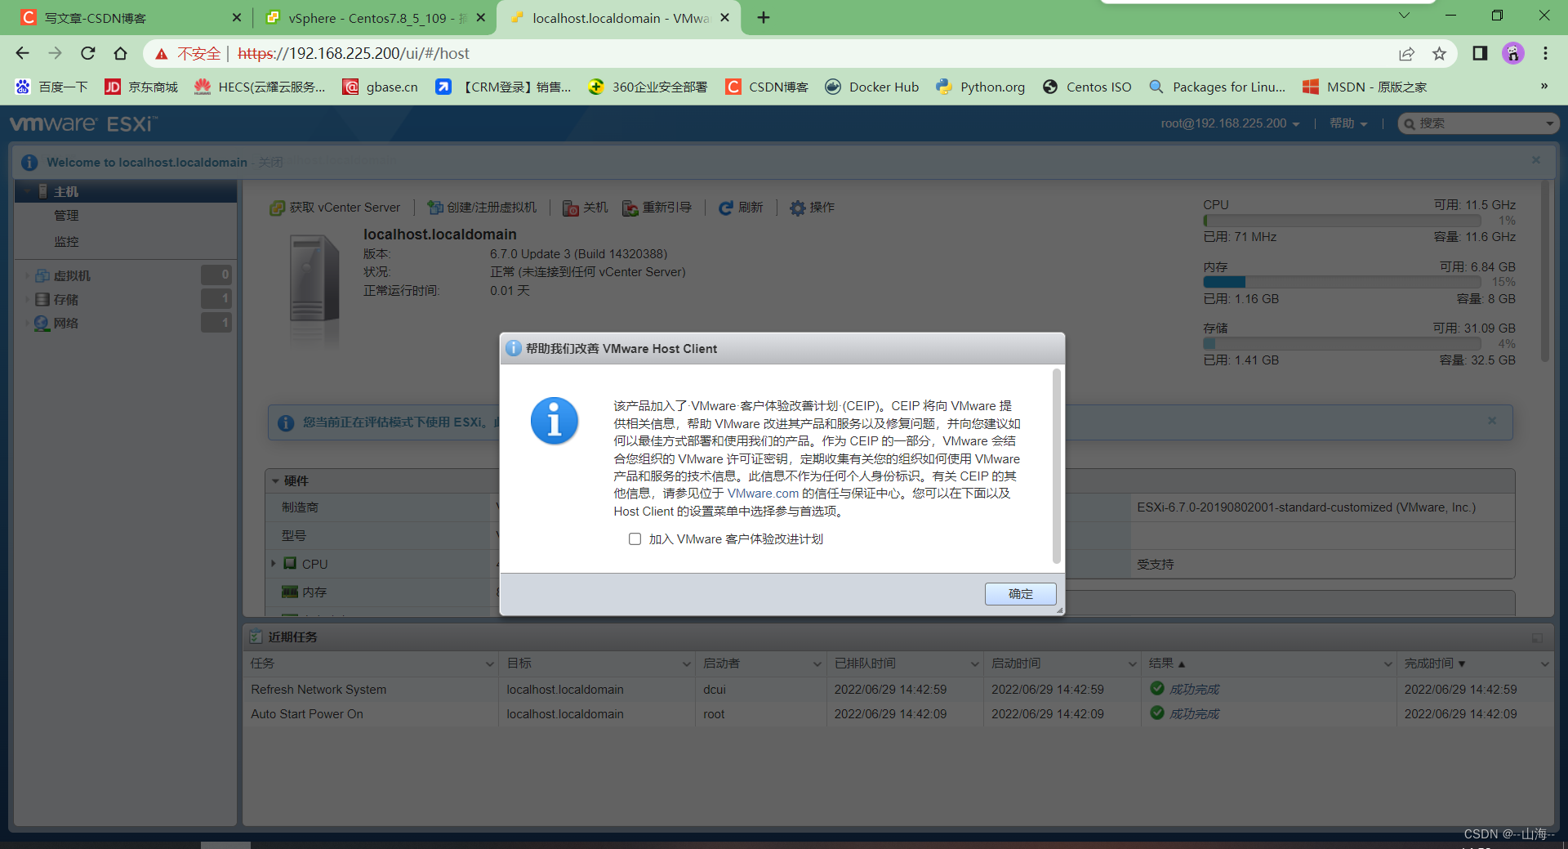Open 启动者 column dropdown arrow
This screenshot has width=1568, height=849.
coord(817,664)
